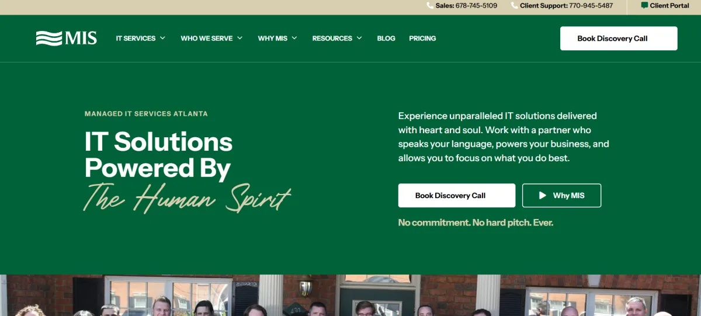The image size is (701, 316).
Task: Click Book Discovery Call in hero section
Action: (x=457, y=196)
